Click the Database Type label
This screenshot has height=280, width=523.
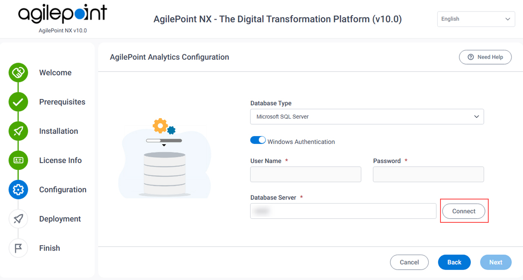271,103
